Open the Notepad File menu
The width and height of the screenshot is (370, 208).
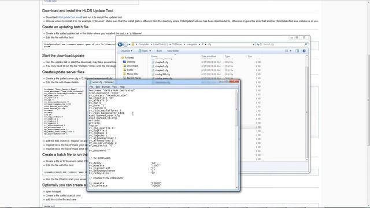(91, 87)
